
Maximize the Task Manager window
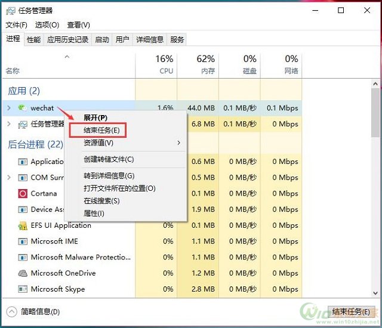pos(341,11)
